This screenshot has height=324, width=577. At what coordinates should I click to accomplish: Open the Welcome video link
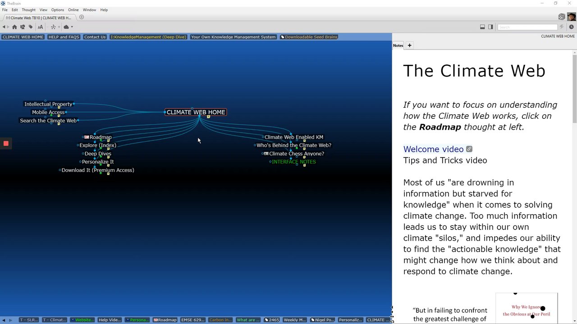point(433,149)
